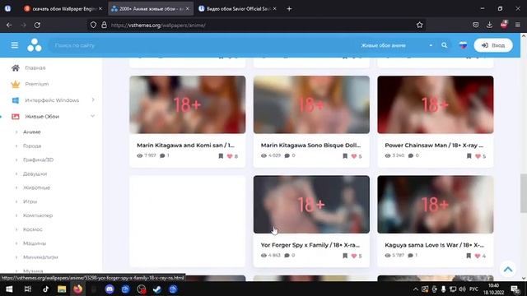The height and width of the screenshot is (296, 527).
Task: Open the Power Chainsaw Man title link
Action: (x=434, y=146)
